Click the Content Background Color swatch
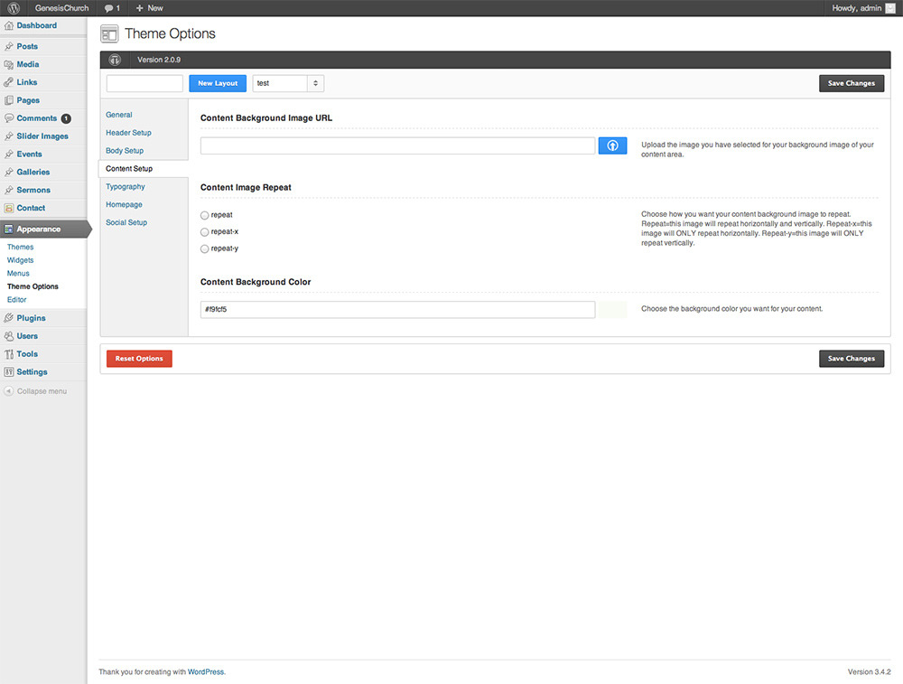This screenshot has width=903, height=684. pyautogui.click(x=612, y=310)
